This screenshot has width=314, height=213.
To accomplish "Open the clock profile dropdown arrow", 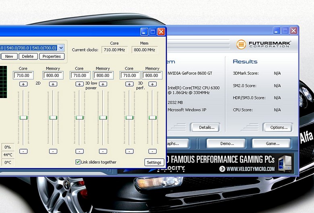I will click(61, 48).
